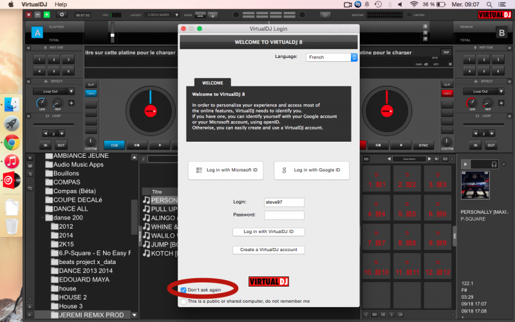This screenshot has height=322, width=515.
Task: Uncheck the Don't ask again checkbox
Action: tap(184, 290)
